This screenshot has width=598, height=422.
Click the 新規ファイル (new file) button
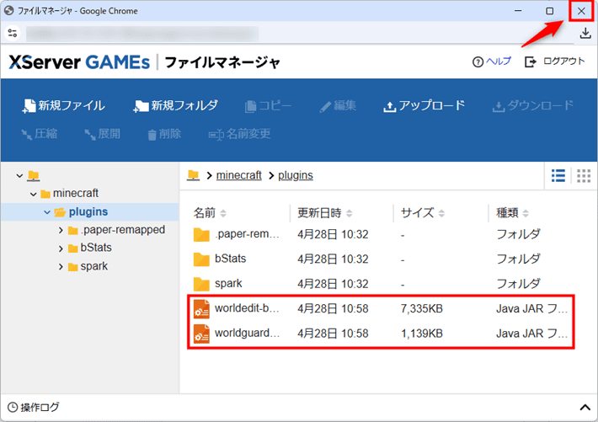coord(63,105)
